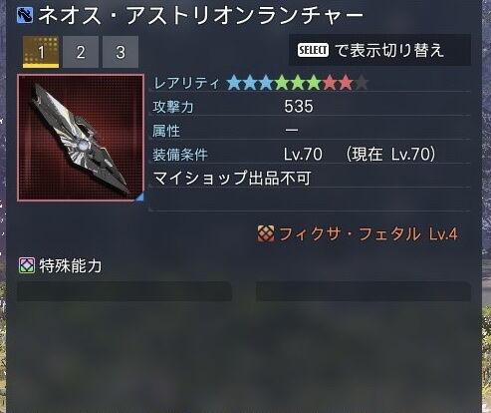Viewport: 491px width, 413px height.
Task: Click the special ability 特殊能力 icon
Action: pyautogui.click(x=27, y=265)
